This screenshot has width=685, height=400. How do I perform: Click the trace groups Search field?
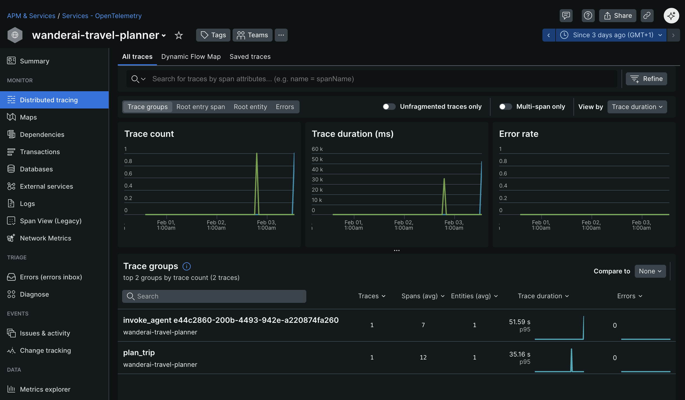(214, 296)
